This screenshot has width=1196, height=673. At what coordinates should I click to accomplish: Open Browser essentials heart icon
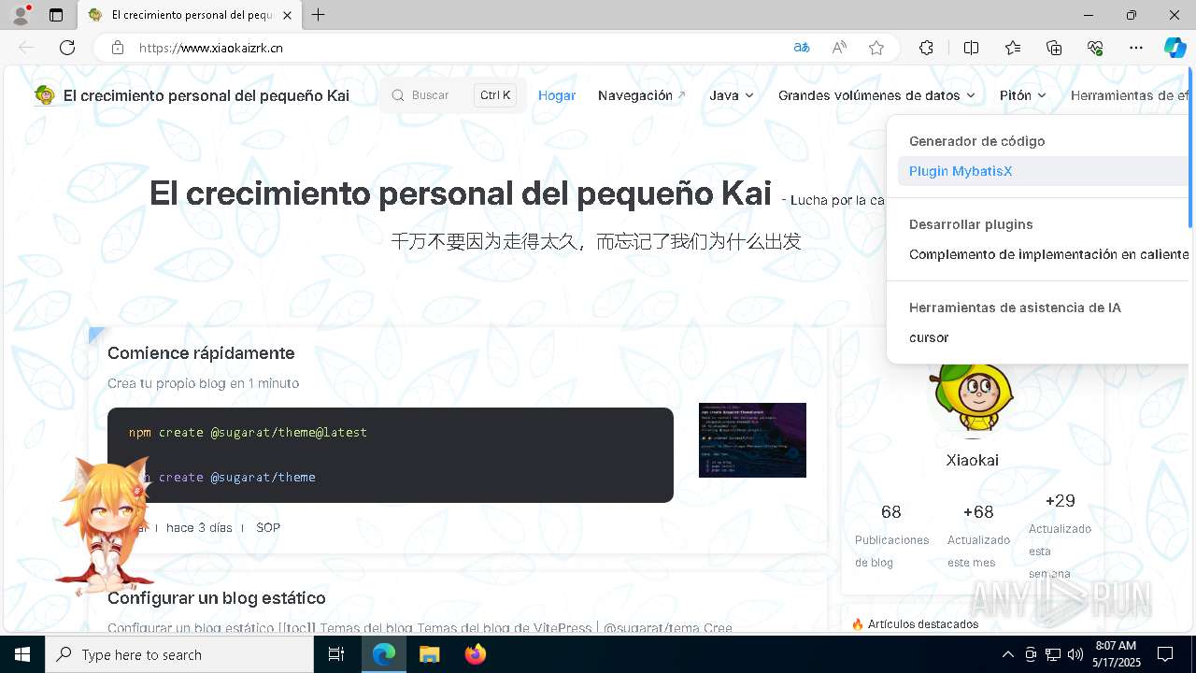tap(1095, 48)
